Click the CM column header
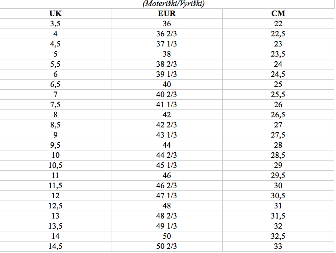This screenshot has width=336, height=253. [278, 13]
